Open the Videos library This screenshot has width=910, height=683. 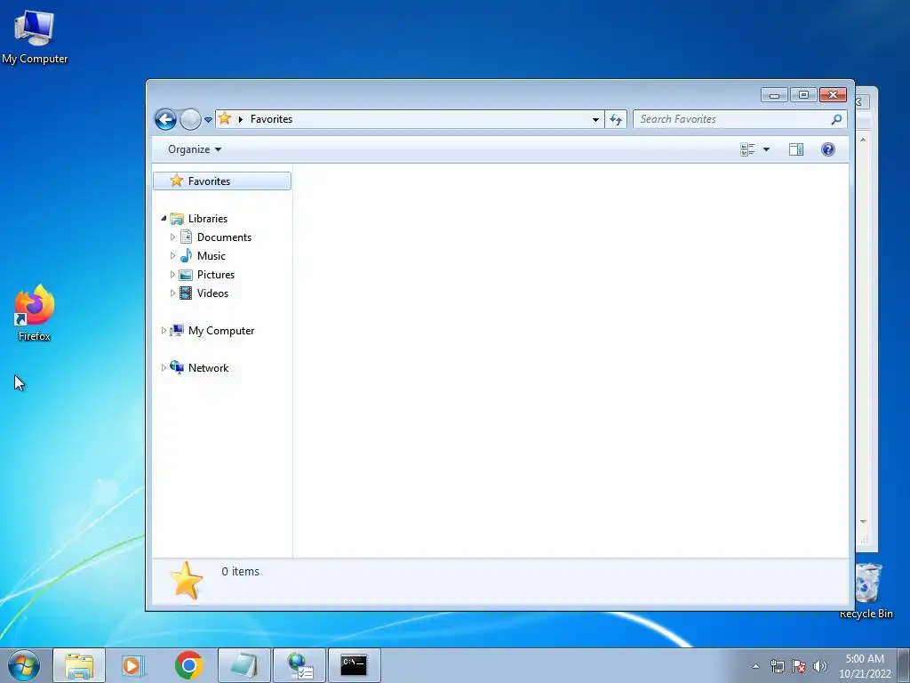(212, 293)
